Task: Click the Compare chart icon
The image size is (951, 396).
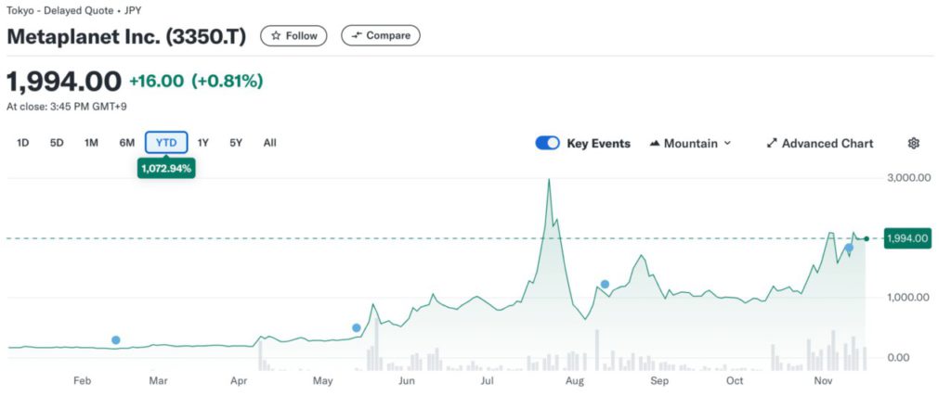Action: 357,36
